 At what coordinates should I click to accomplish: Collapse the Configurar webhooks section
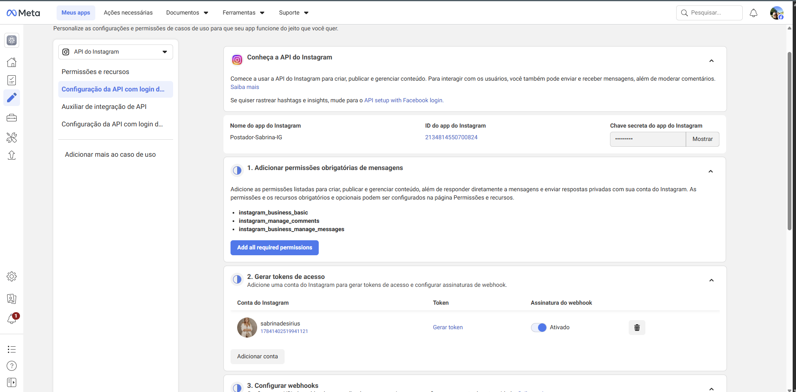coord(712,389)
